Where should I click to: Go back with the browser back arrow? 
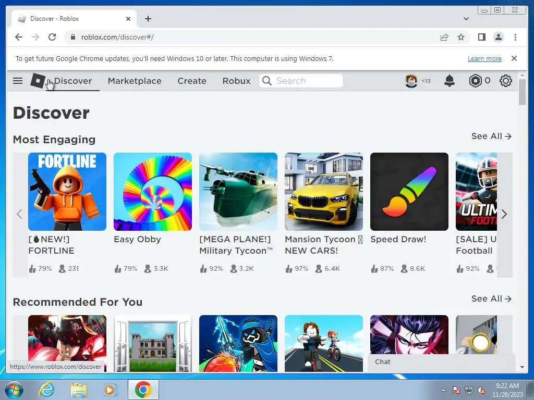click(x=19, y=37)
